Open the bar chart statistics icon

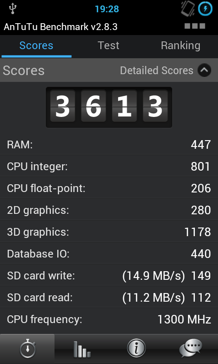click(x=82, y=349)
